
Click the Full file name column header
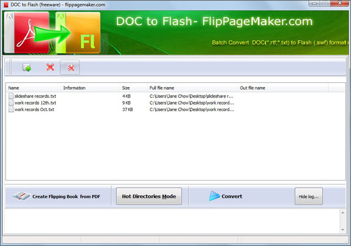(192, 88)
